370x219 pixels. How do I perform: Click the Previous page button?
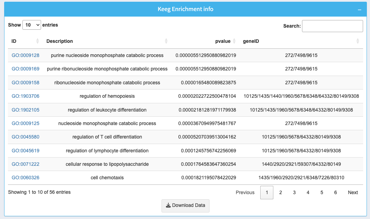[245, 192]
